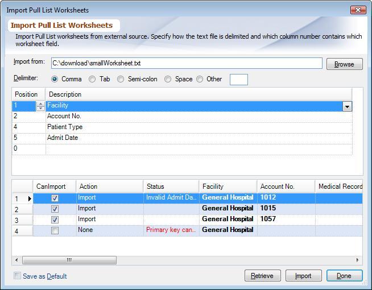This screenshot has height=290, width=372.
Task: Click the Invalid Admit Da... status cell
Action: (171, 197)
